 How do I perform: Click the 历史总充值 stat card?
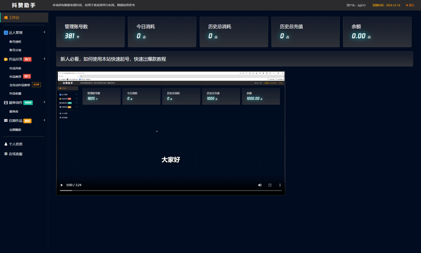306,32
